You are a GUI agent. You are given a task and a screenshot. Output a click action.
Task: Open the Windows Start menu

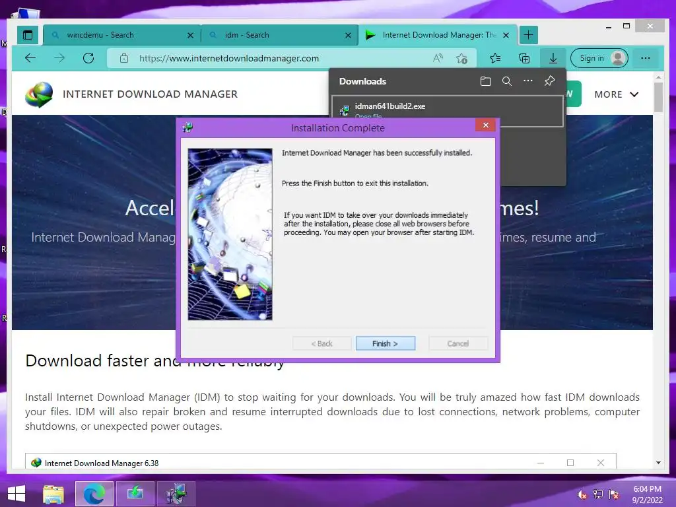pos(17,494)
